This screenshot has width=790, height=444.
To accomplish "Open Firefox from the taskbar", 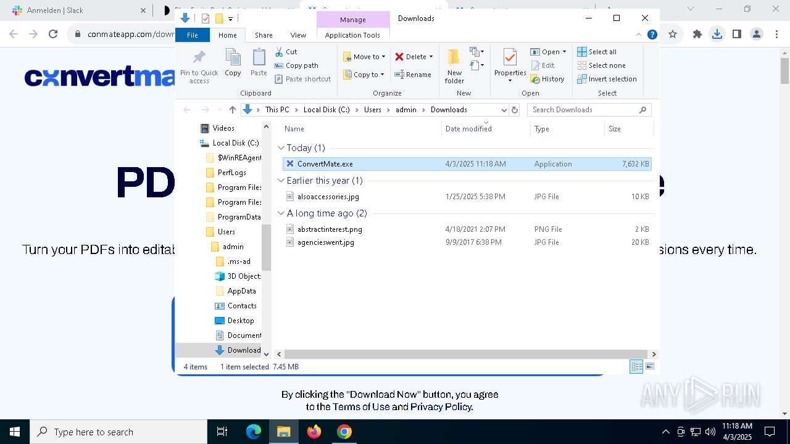I will point(314,432).
